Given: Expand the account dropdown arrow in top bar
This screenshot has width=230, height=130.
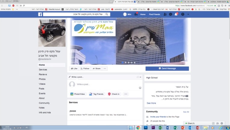Looking at the screenshot, I should pos(188,14).
